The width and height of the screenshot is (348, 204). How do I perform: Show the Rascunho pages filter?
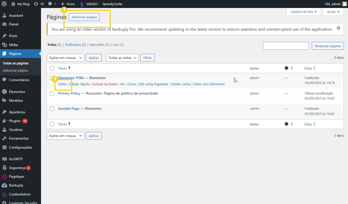pos(97,45)
